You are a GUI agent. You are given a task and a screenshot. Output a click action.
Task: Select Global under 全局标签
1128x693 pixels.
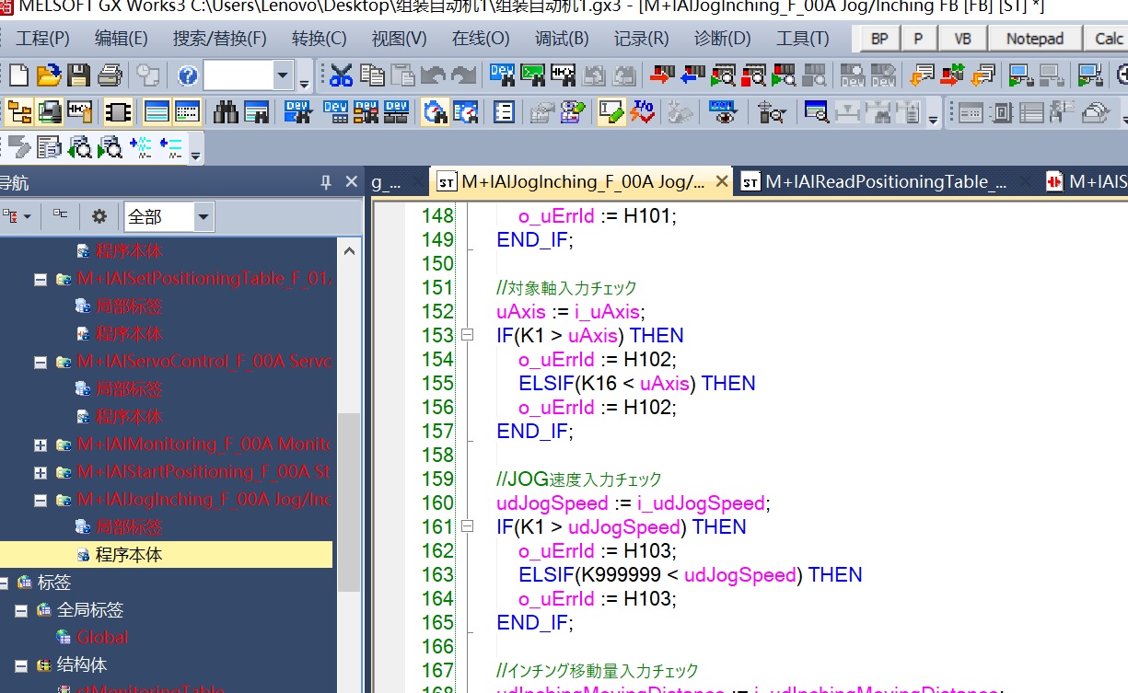[102, 637]
